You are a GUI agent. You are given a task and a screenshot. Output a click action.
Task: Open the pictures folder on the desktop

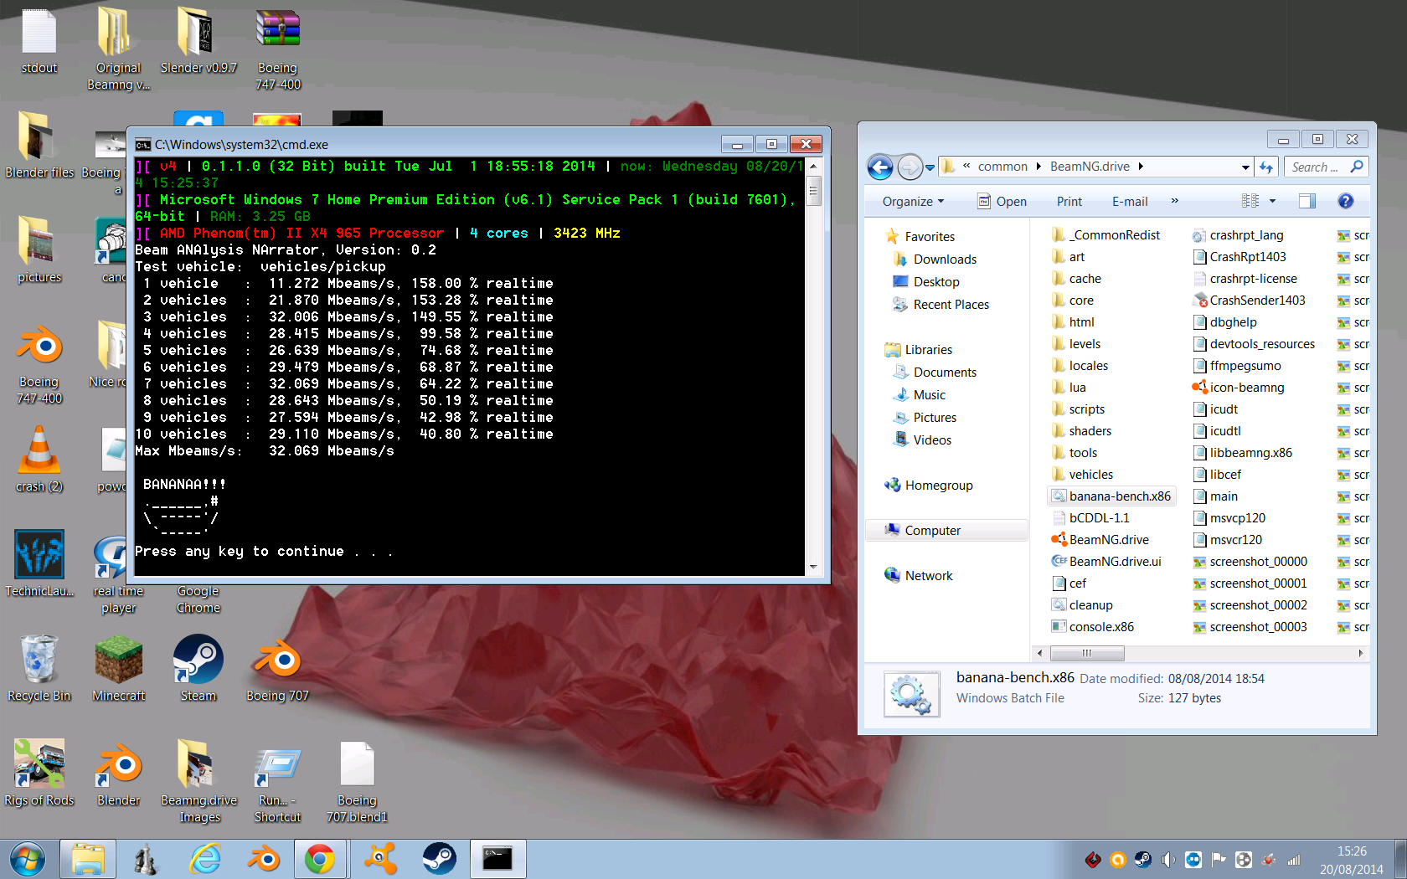click(39, 249)
